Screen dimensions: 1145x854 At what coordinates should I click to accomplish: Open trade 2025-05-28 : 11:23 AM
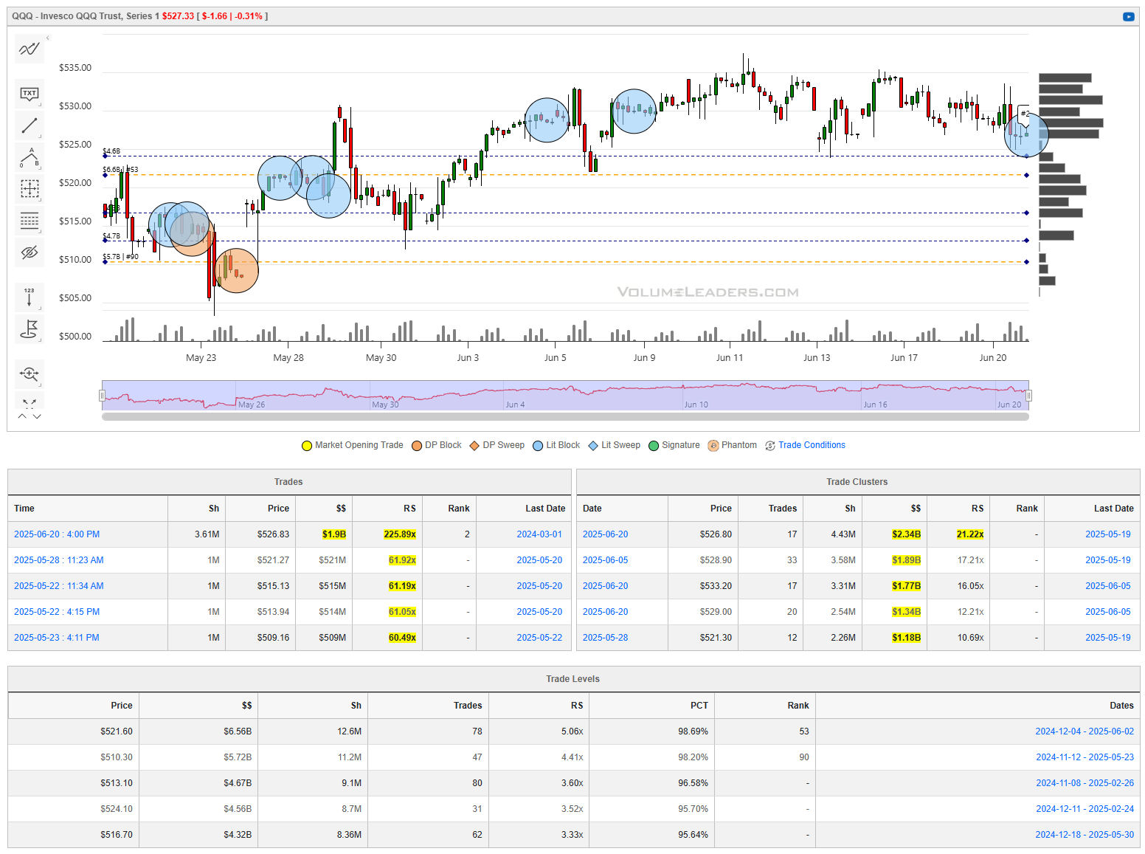click(x=59, y=560)
